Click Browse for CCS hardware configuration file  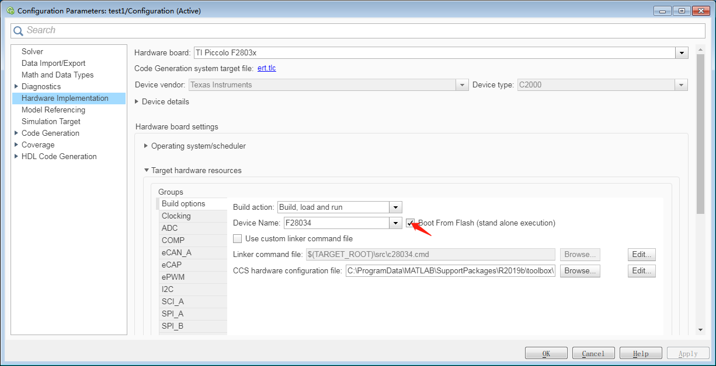click(580, 271)
